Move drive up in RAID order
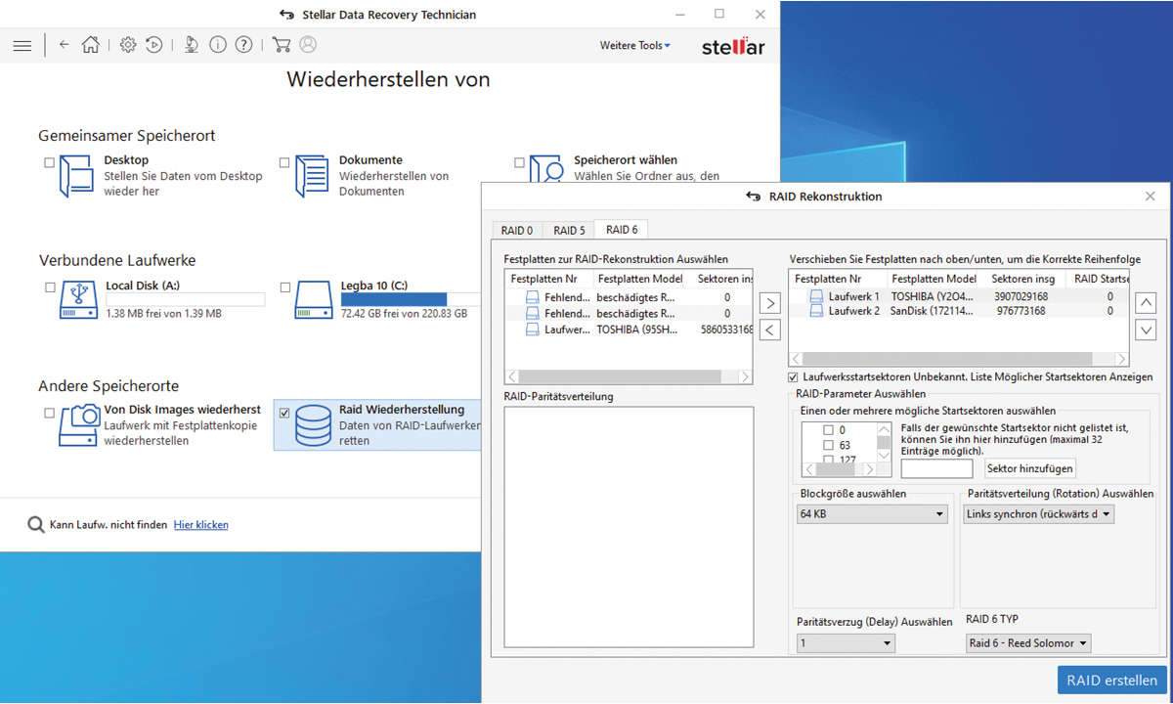 [1147, 303]
